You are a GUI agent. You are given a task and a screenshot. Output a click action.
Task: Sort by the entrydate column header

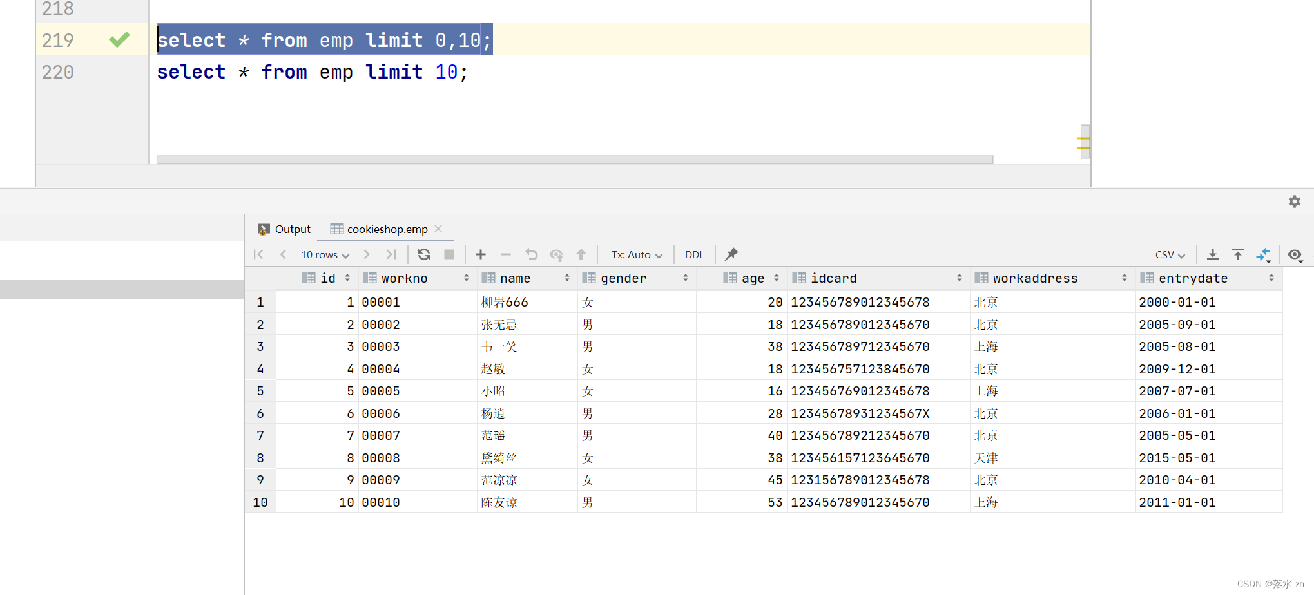[x=1208, y=278]
